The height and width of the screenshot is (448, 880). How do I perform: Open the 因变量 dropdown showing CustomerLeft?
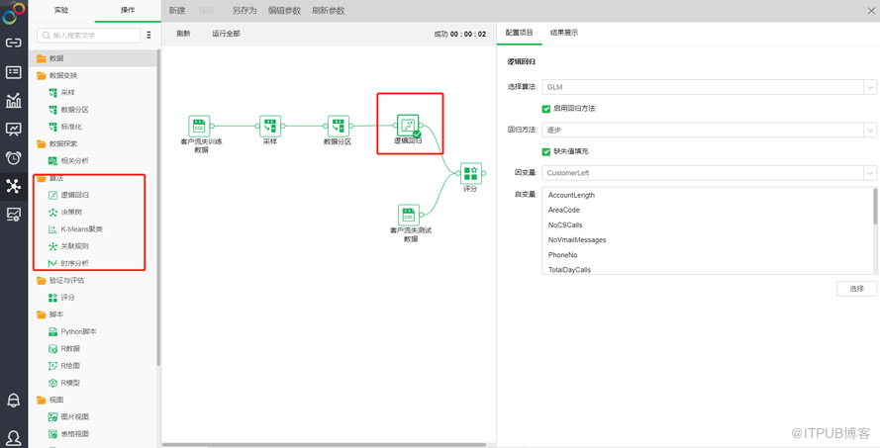click(709, 173)
